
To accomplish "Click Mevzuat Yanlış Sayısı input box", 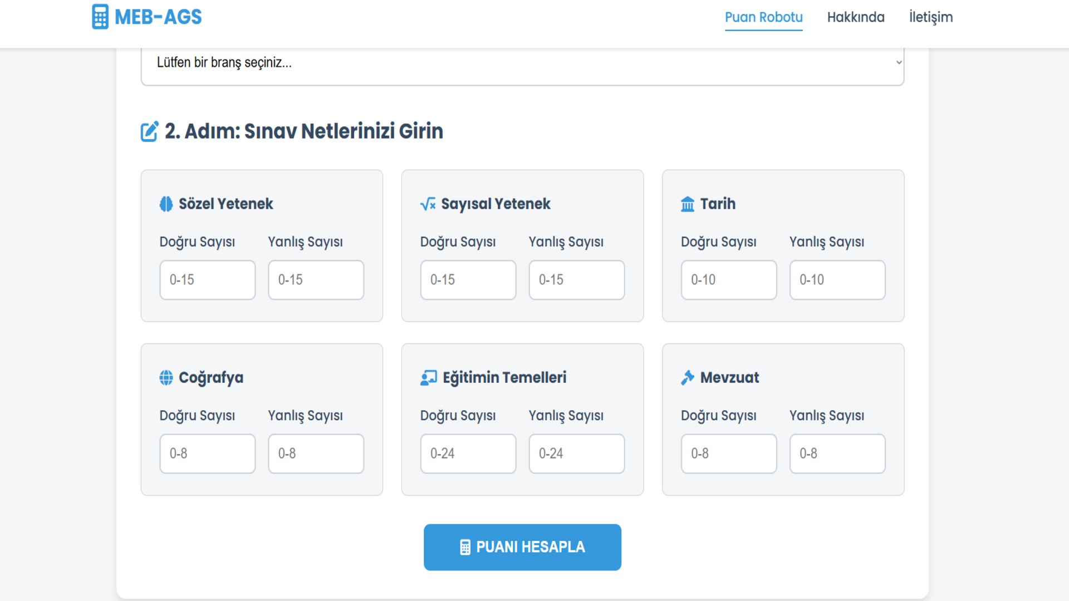I will pyautogui.click(x=837, y=454).
